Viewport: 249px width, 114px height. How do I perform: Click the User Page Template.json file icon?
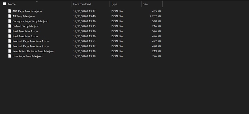(10, 56)
